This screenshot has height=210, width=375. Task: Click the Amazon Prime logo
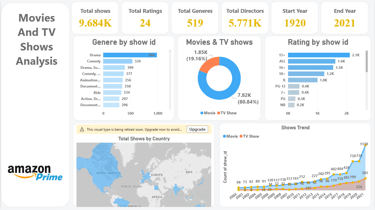pyautogui.click(x=35, y=173)
